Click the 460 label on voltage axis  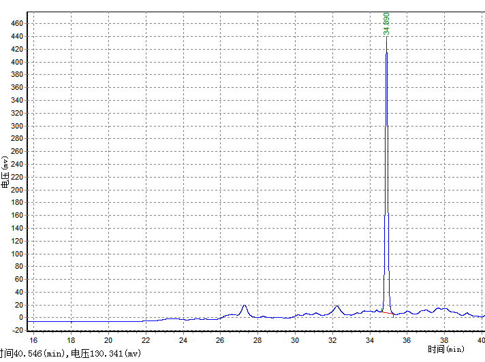16,24
